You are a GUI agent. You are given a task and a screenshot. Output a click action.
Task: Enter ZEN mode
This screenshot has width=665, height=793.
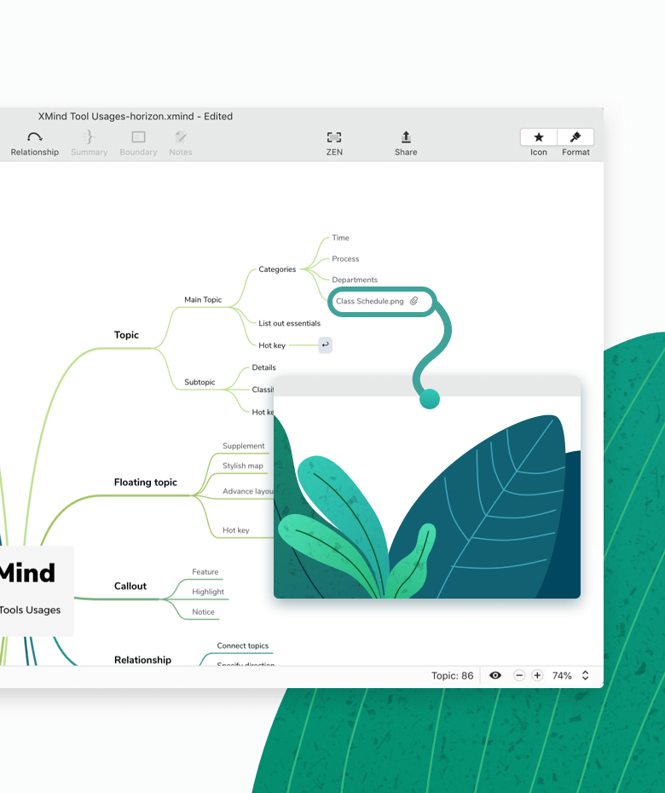tap(334, 143)
